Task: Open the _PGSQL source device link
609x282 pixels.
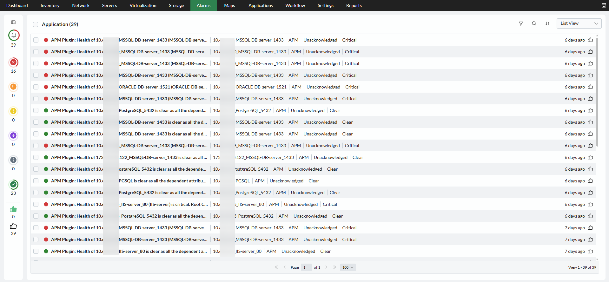Action: [x=231, y=181]
